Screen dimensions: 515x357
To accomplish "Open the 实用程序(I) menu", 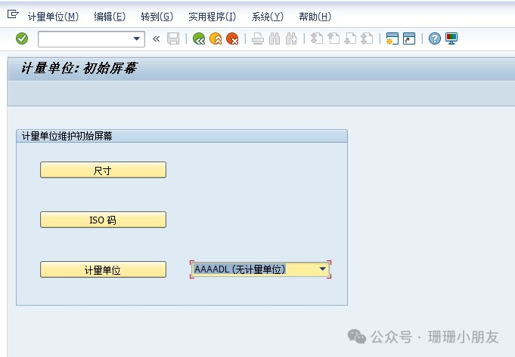I will pyautogui.click(x=212, y=17).
